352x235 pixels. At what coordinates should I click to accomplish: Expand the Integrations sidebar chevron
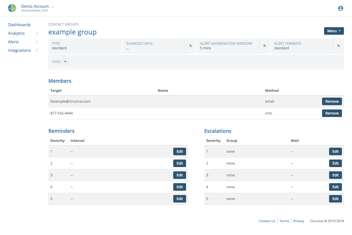(x=37, y=50)
